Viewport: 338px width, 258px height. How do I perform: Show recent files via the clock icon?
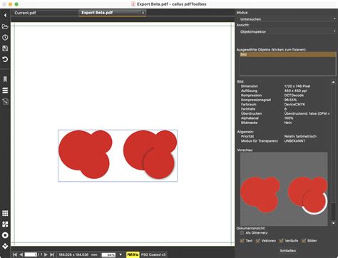5,37
